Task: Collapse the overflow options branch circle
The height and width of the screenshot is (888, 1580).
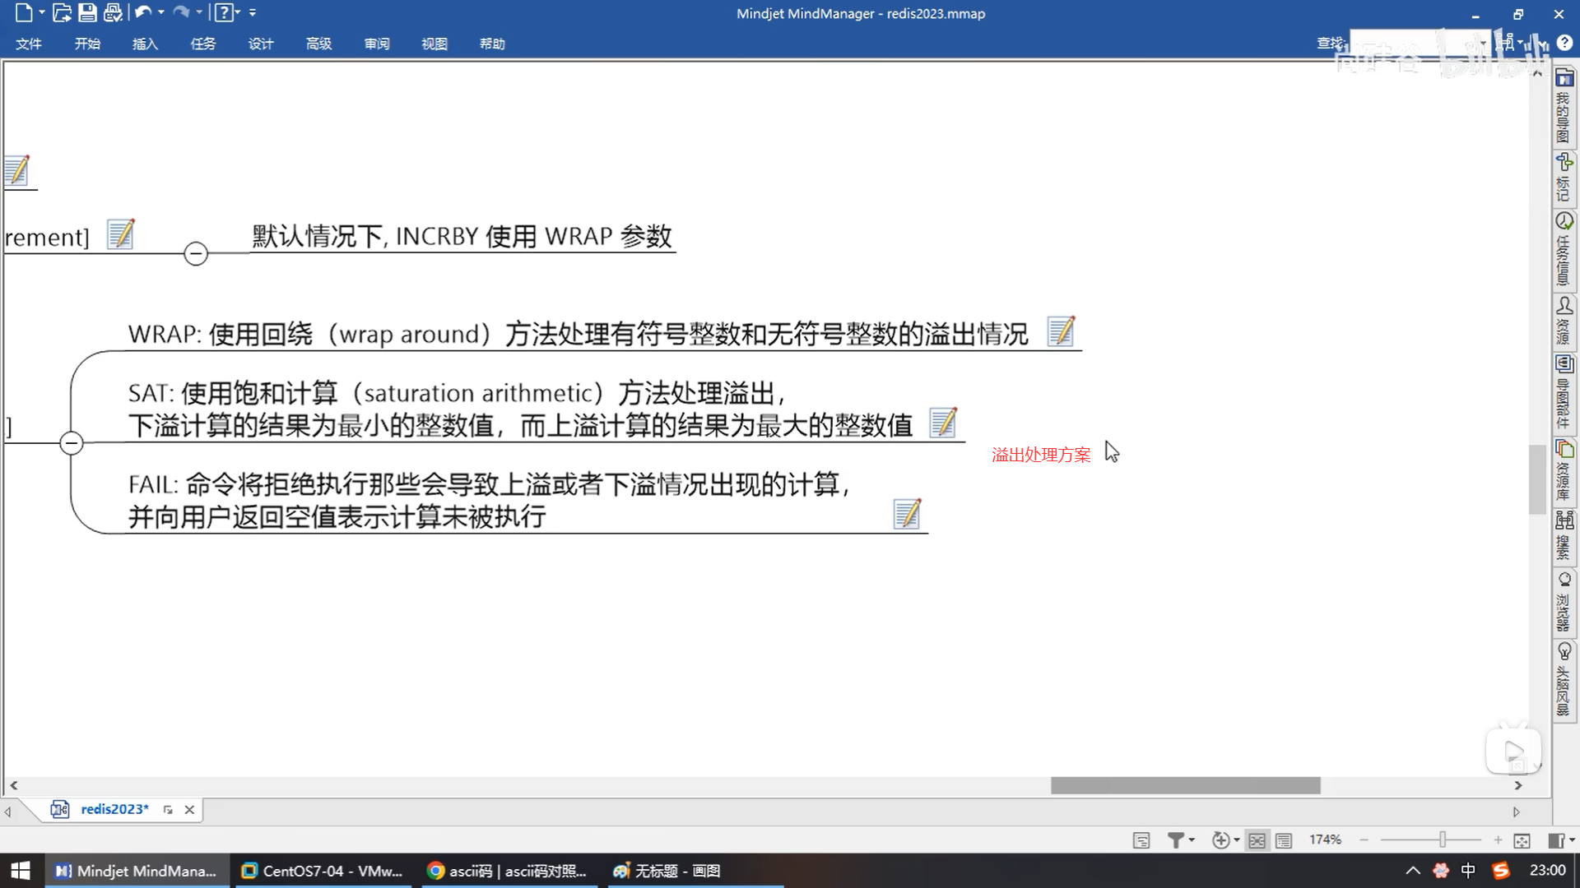Action: pyautogui.click(x=72, y=443)
